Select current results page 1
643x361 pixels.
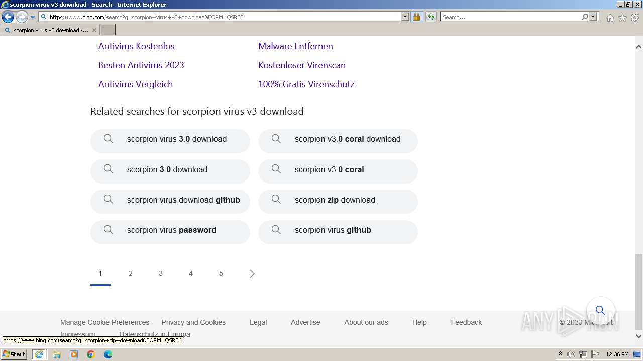pyautogui.click(x=100, y=274)
